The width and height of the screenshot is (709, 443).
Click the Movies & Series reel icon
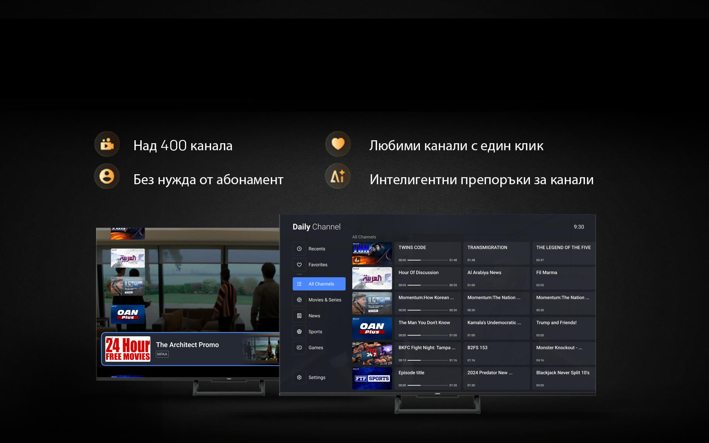coord(299,300)
